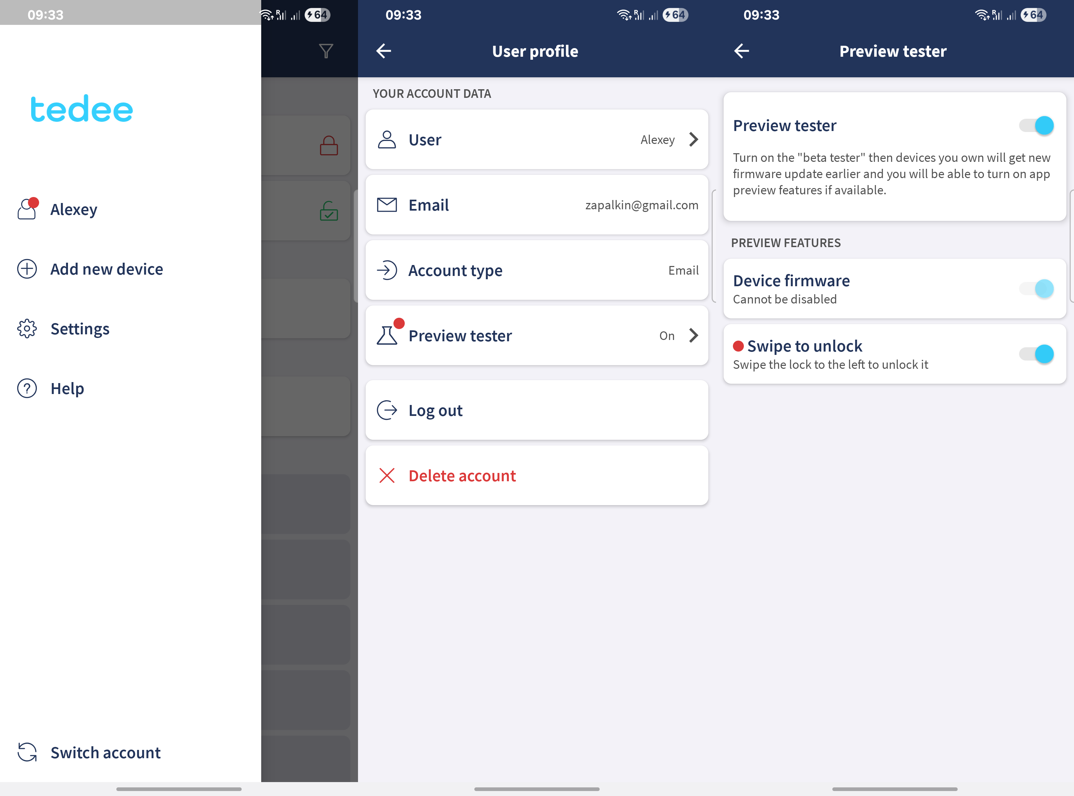Image resolution: width=1074 pixels, height=796 pixels.
Task: Open the tedee navigation drawer menu
Action: 81,109
